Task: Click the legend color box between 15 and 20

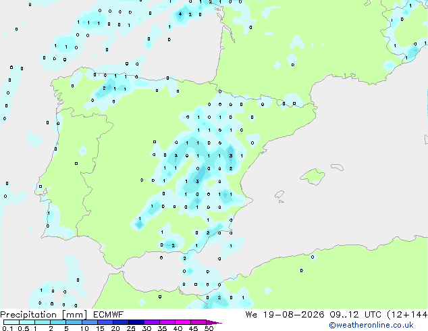Action: pyautogui.click(x=105, y=322)
